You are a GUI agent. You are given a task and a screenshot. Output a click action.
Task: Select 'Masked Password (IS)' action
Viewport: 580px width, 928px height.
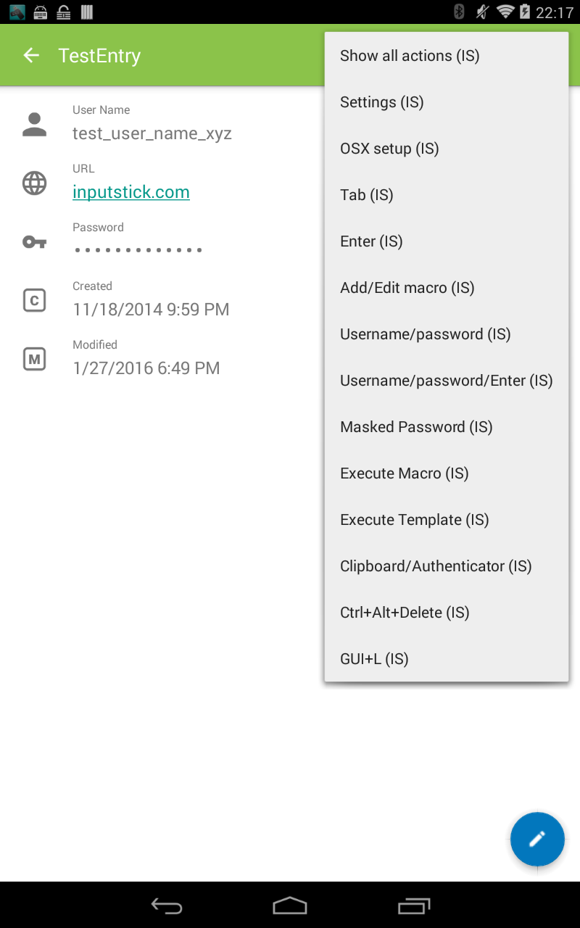click(416, 426)
